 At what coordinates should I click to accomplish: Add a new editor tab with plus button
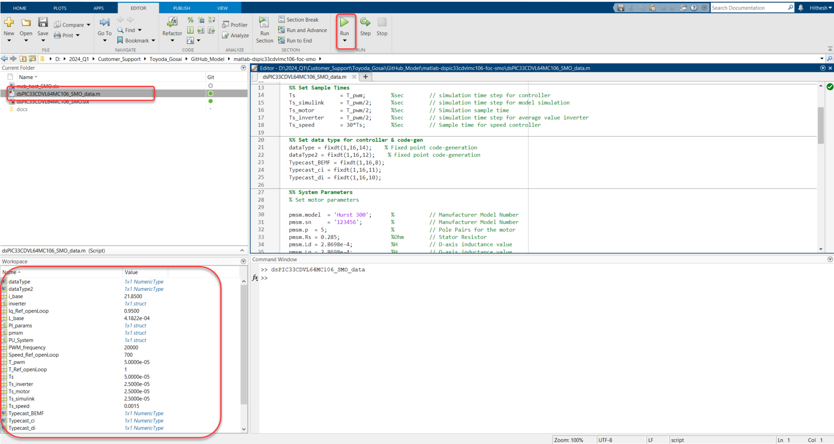366,77
